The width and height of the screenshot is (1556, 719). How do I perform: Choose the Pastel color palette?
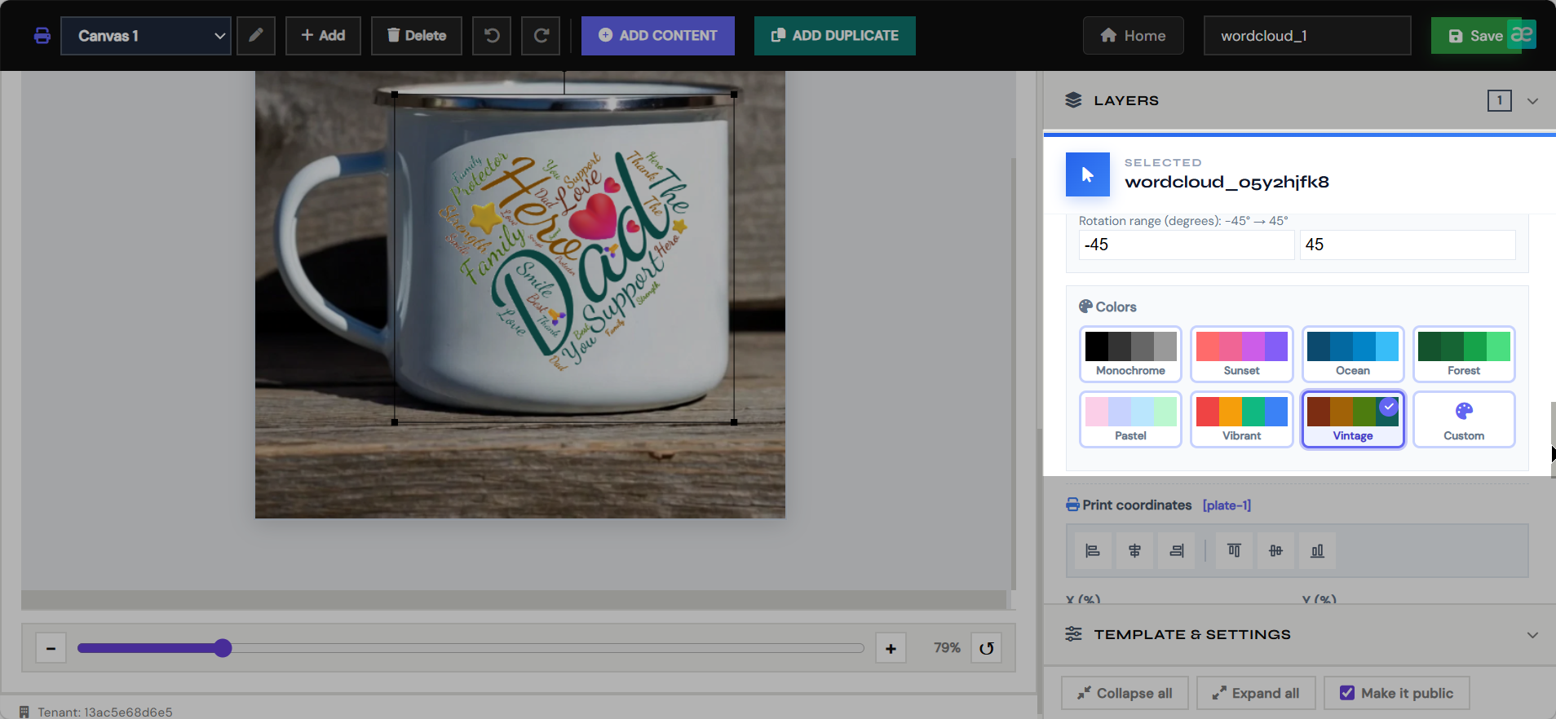click(1130, 419)
